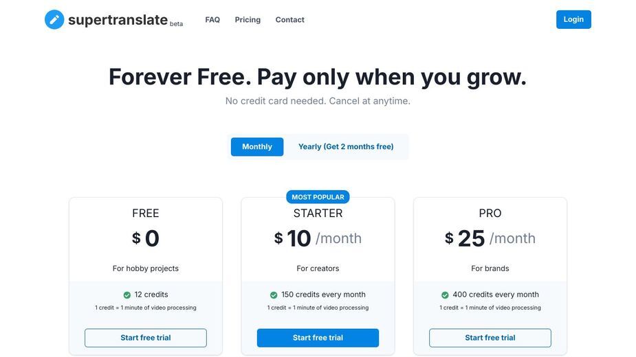Viewport: 636px width, 357px height.
Task: Open the Pricing menu item
Action: pos(248,19)
